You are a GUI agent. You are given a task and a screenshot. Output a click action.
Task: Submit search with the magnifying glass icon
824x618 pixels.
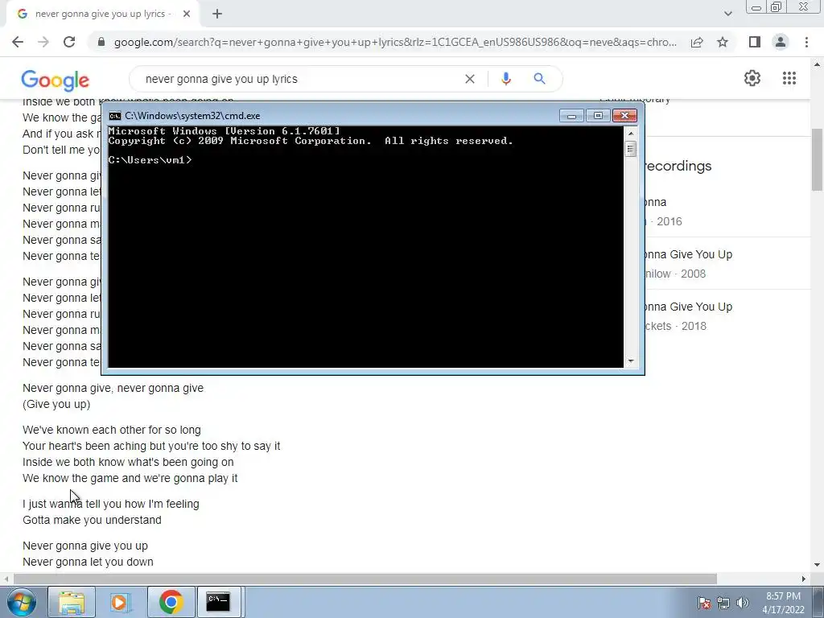539,79
